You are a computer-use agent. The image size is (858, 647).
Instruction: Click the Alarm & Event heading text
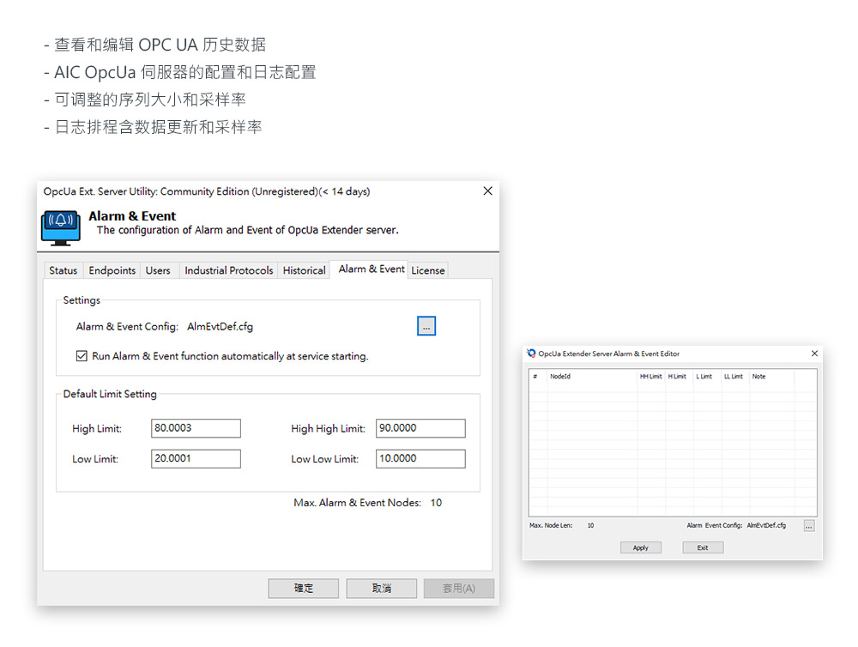pos(132,216)
